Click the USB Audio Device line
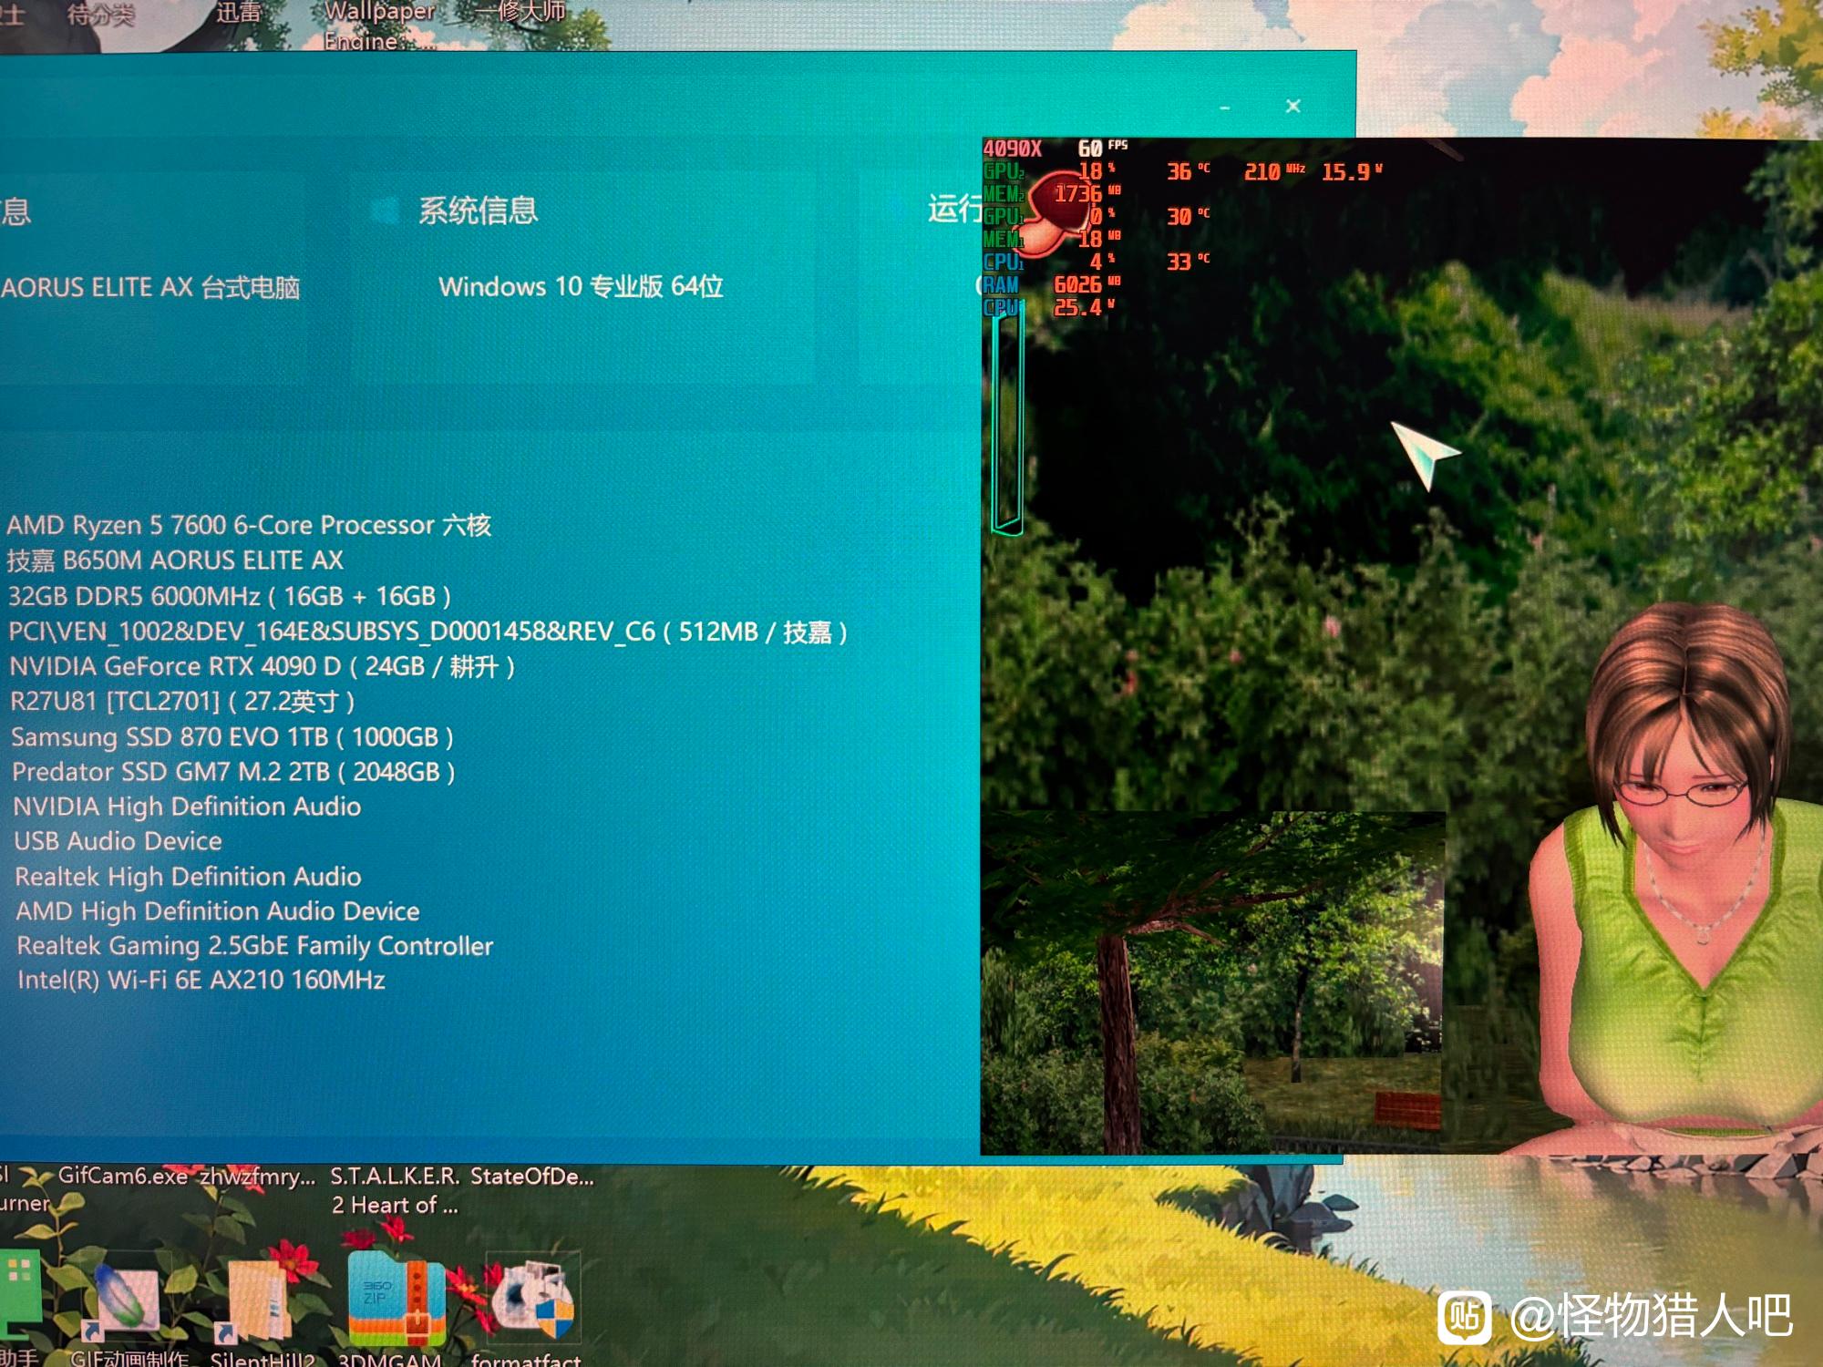 pos(118,841)
